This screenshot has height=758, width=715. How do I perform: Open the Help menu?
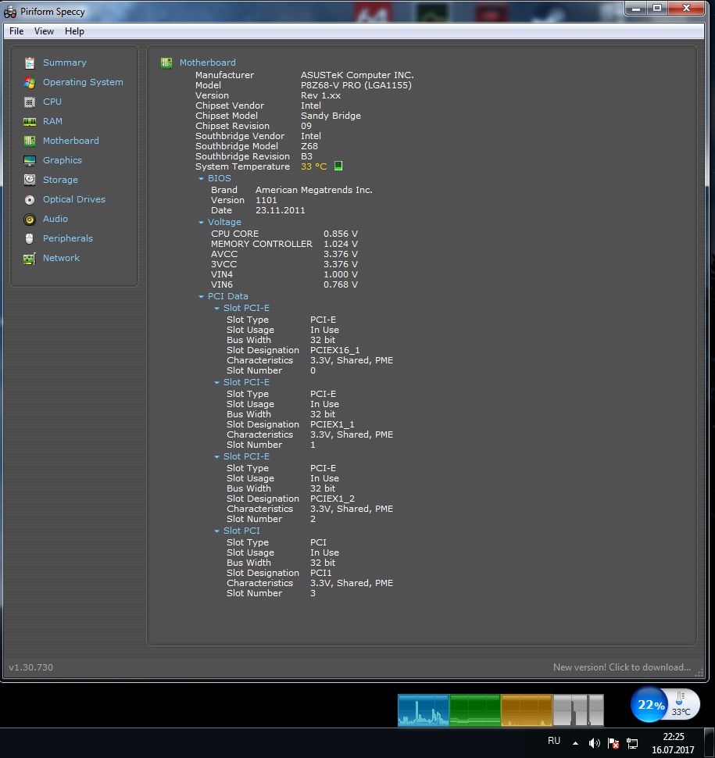[74, 31]
